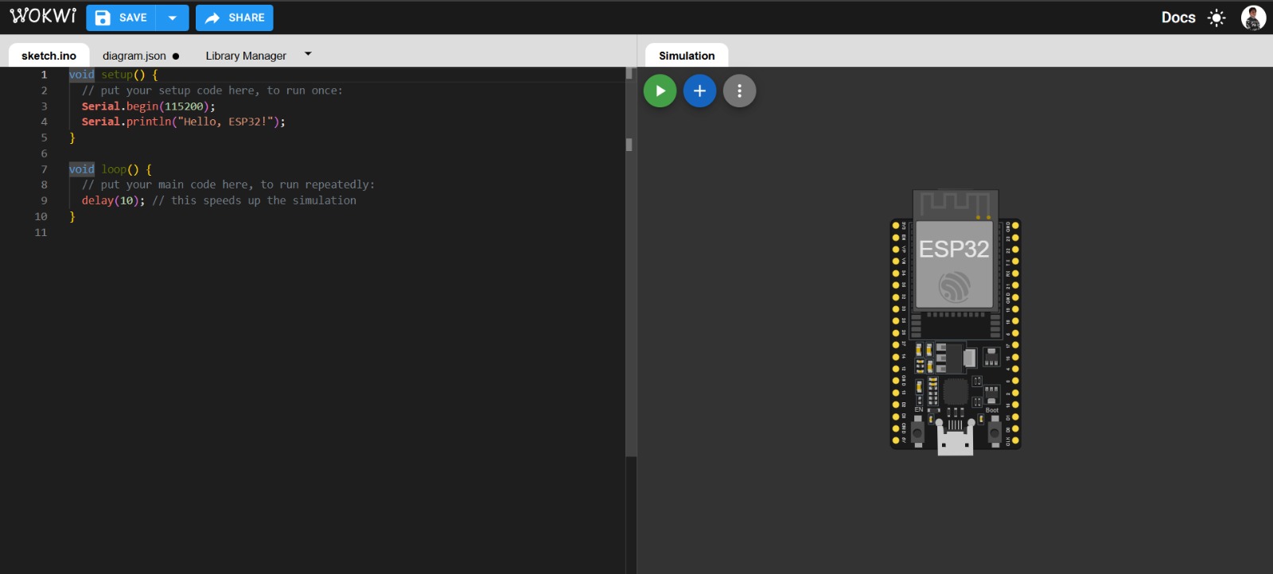Click line number 6 in the editor gutter
The width and height of the screenshot is (1273, 574).
pos(44,153)
